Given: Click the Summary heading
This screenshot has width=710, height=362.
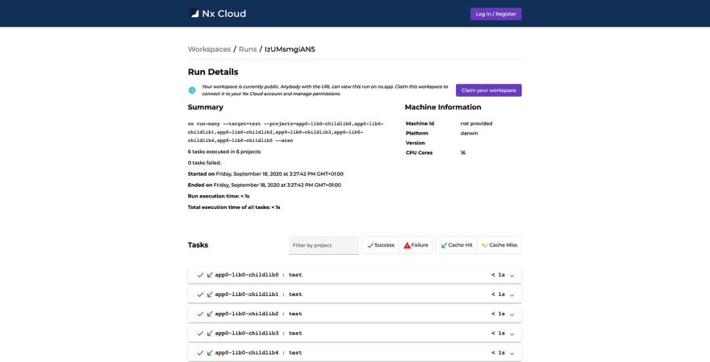Looking at the screenshot, I should click(x=206, y=107).
